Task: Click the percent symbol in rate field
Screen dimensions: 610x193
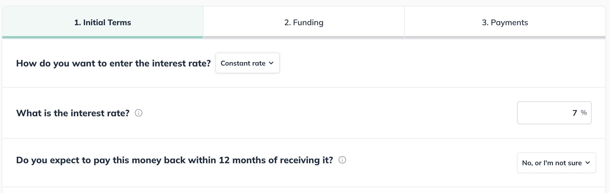Action: point(584,113)
